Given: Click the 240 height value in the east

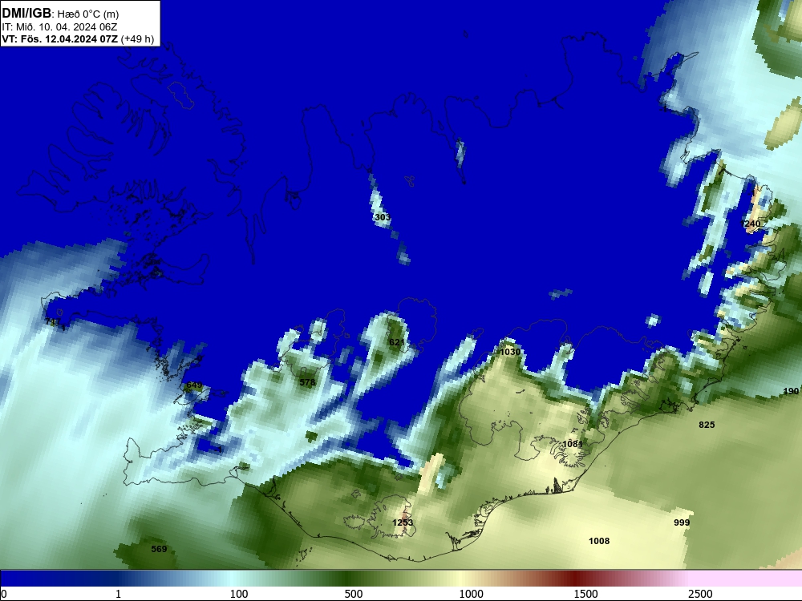Looking at the screenshot, I should [751, 224].
